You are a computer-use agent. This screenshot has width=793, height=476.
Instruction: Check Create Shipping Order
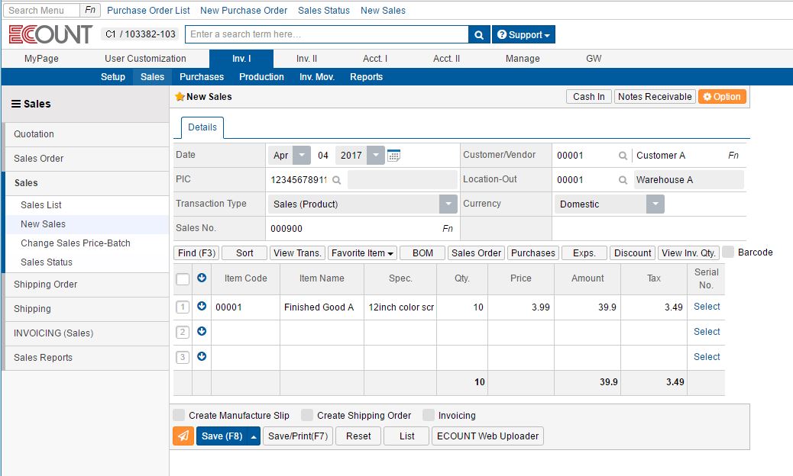pos(307,415)
